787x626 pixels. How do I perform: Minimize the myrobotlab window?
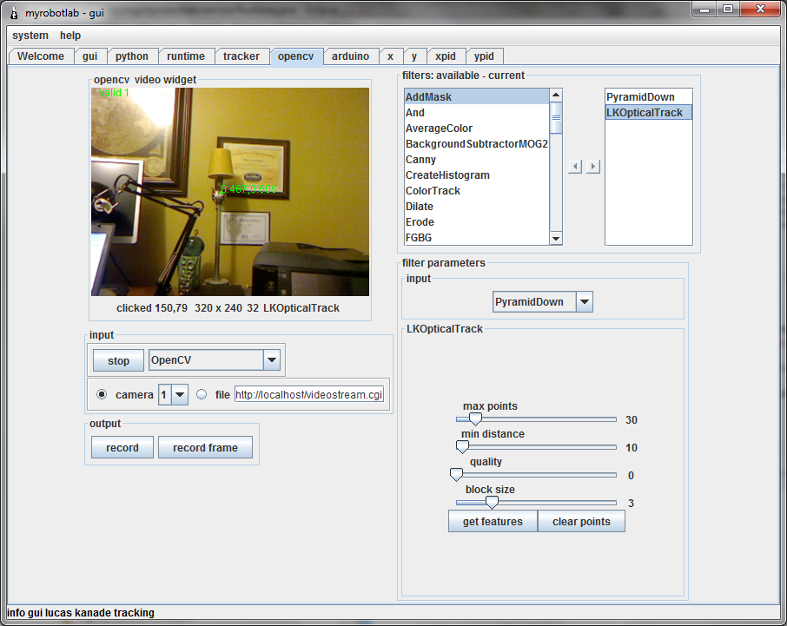704,9
